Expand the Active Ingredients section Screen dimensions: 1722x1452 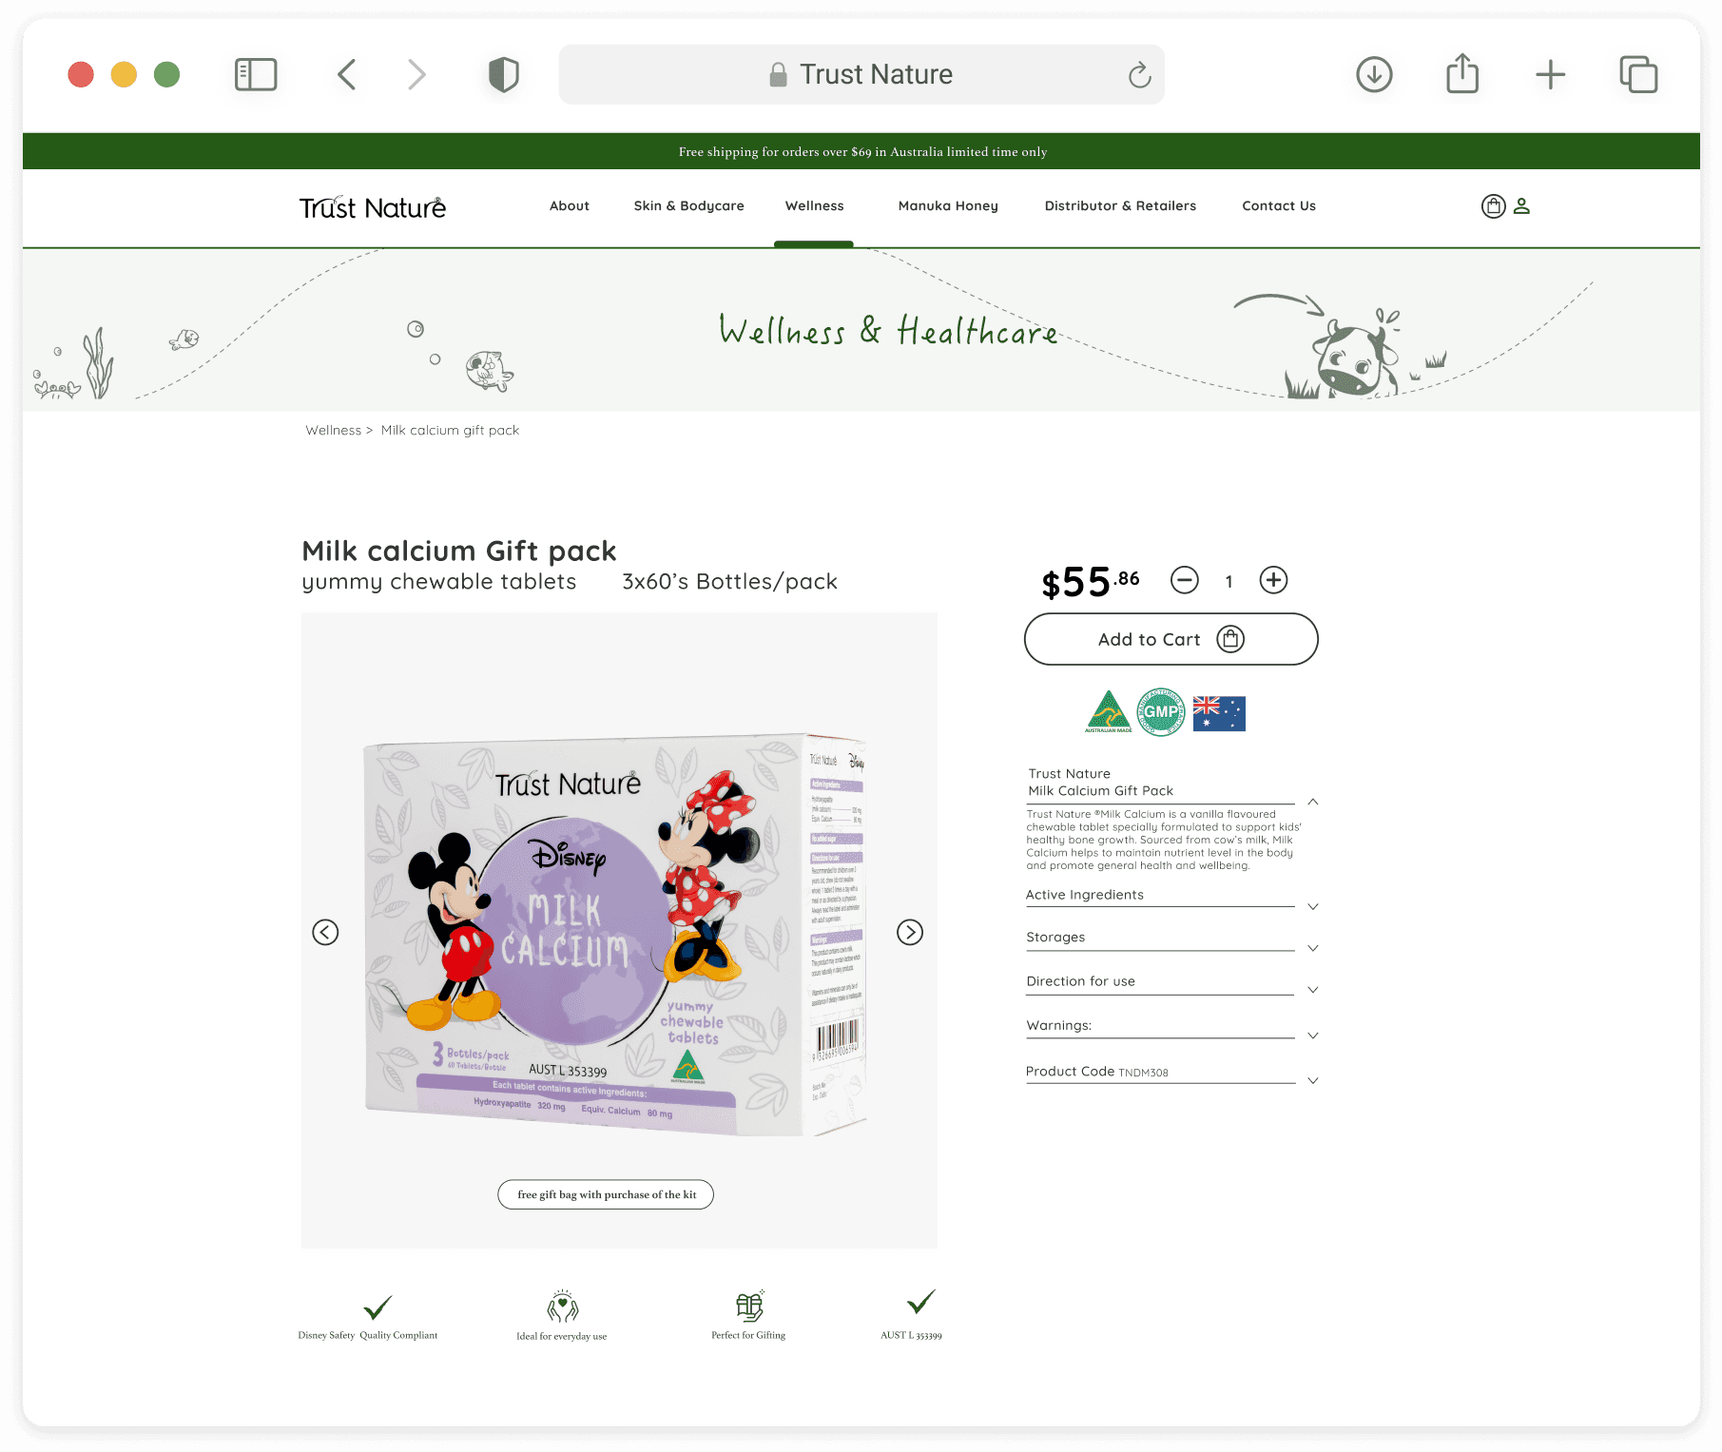(1313, 906)
